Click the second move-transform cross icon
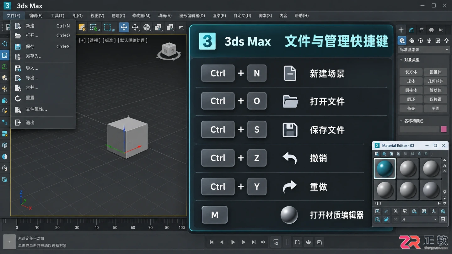452x254 pixels. pyautogui.click(x=135, y=27)
